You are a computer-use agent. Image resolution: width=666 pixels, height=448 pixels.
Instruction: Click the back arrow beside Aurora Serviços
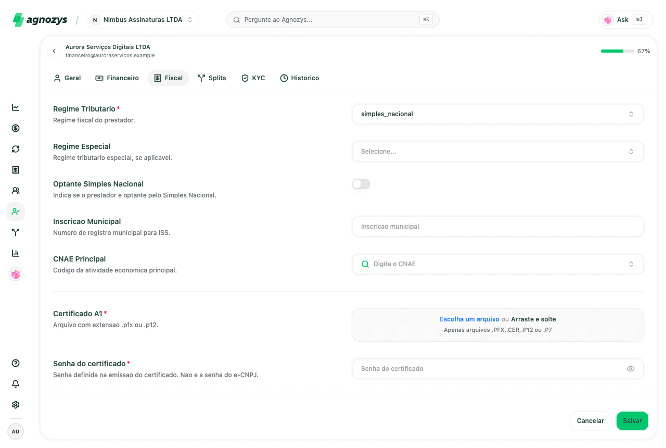[x=54, y=51]
